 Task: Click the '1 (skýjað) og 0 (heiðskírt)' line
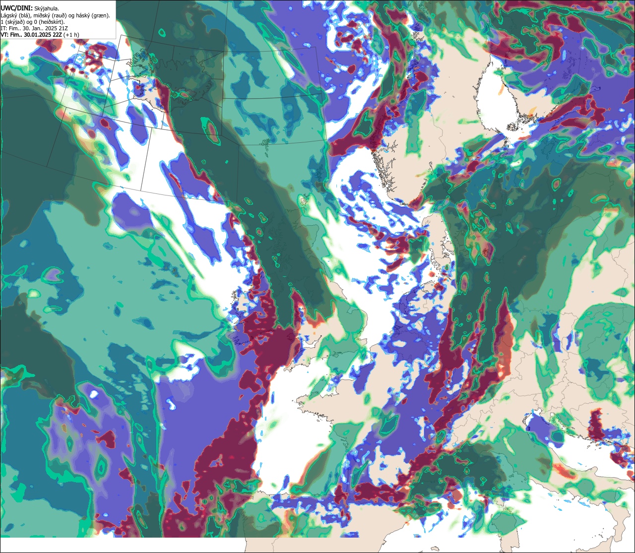(33, 22)
